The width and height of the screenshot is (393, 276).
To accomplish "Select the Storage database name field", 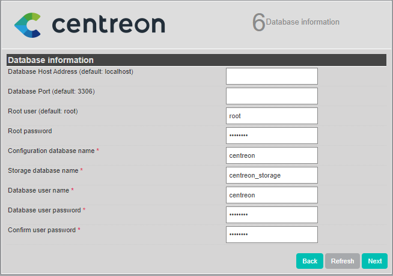I will pyautogui.click(x=272, y=175).
